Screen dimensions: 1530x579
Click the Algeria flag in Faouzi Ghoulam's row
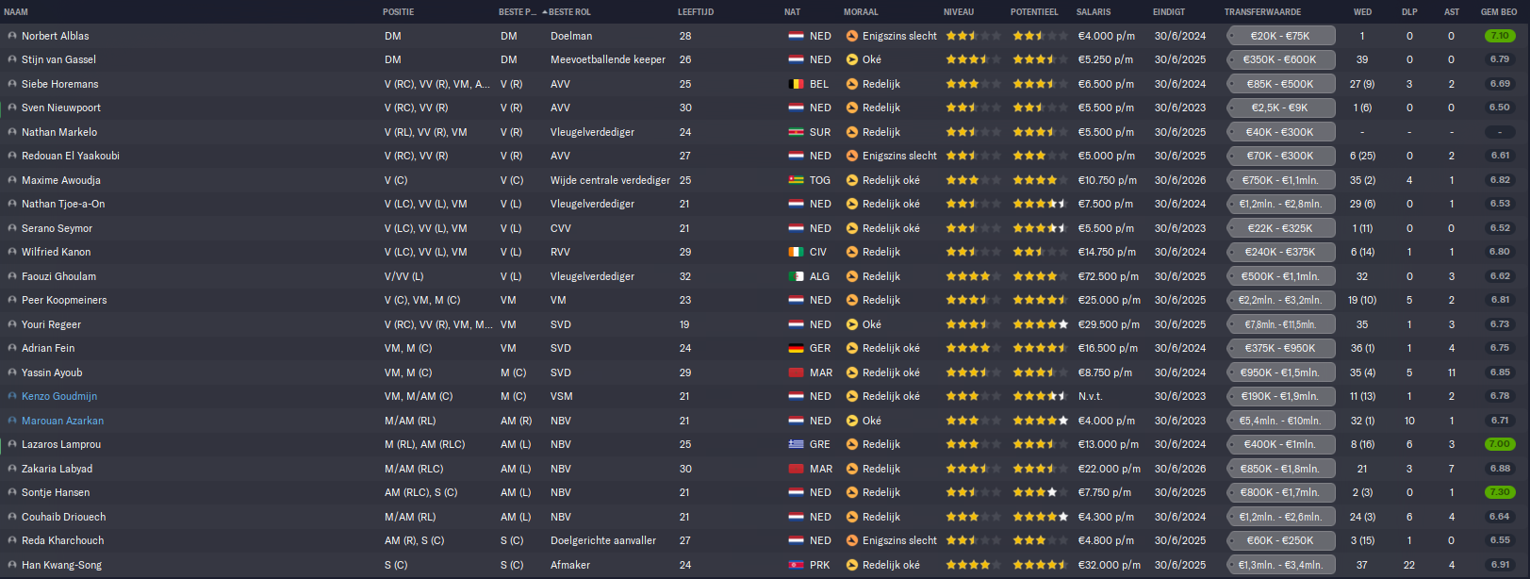pyautogui.click(x=796, y=276)
